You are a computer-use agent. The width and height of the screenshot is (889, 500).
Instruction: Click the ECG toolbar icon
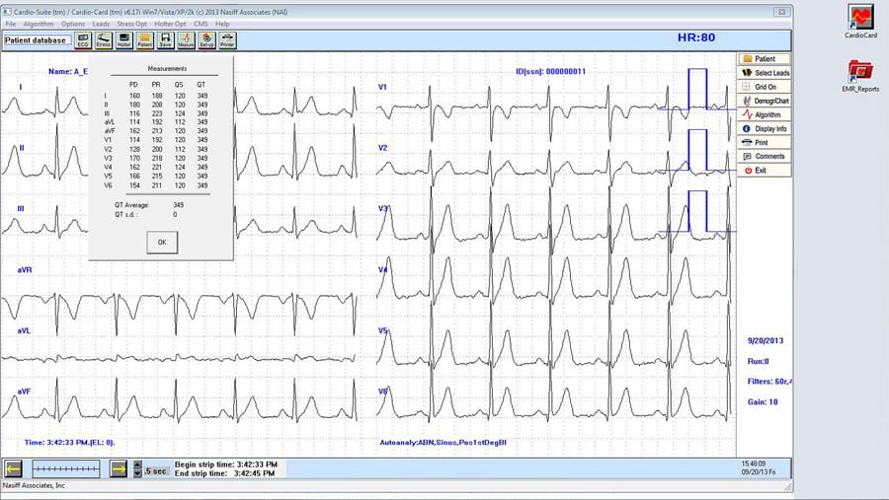click(x=83, y=40)
